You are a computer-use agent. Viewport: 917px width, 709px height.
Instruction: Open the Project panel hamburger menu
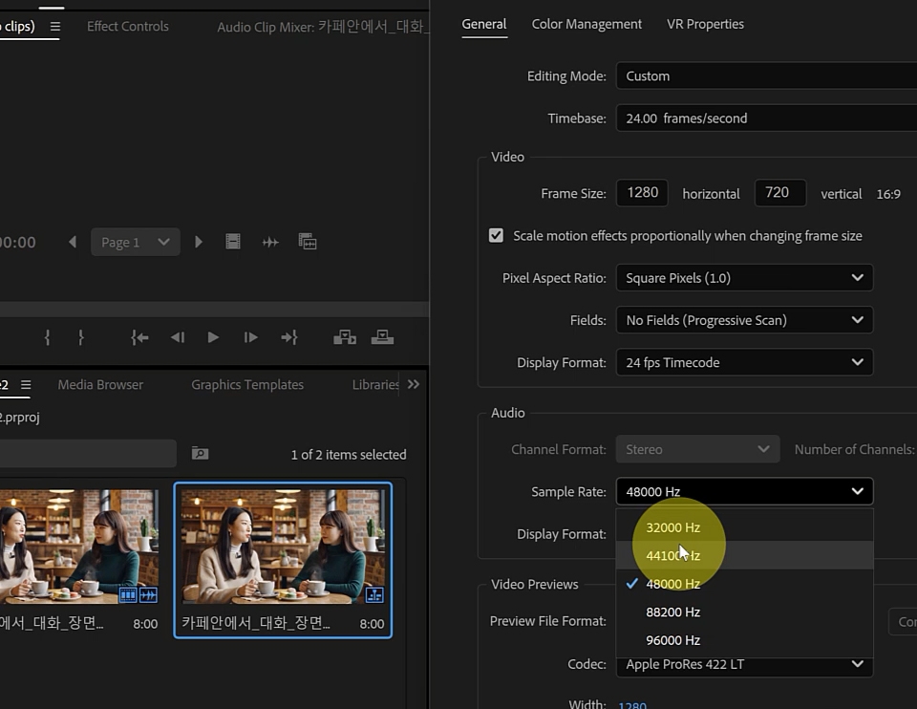(26, 385)
